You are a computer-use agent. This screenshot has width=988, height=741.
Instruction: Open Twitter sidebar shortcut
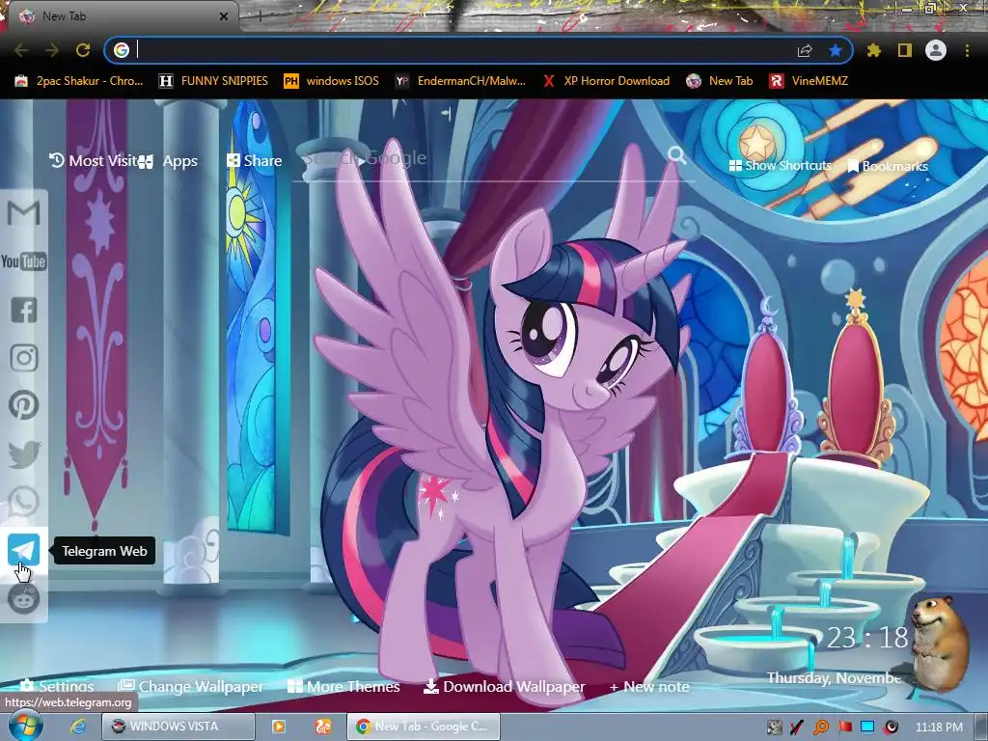24,453
